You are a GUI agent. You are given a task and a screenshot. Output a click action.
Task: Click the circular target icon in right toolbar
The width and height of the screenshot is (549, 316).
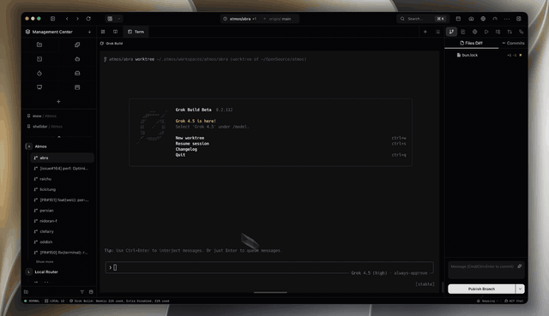474,32
